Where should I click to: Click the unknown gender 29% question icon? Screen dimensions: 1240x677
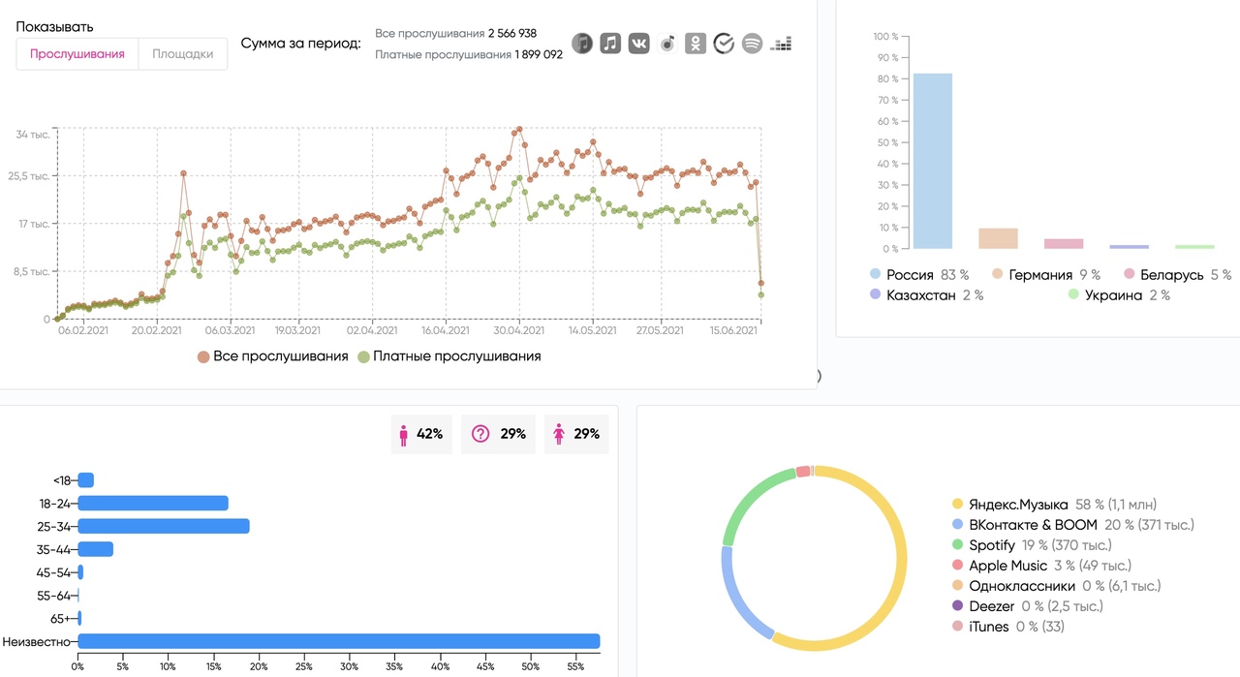tap(480, 434)
